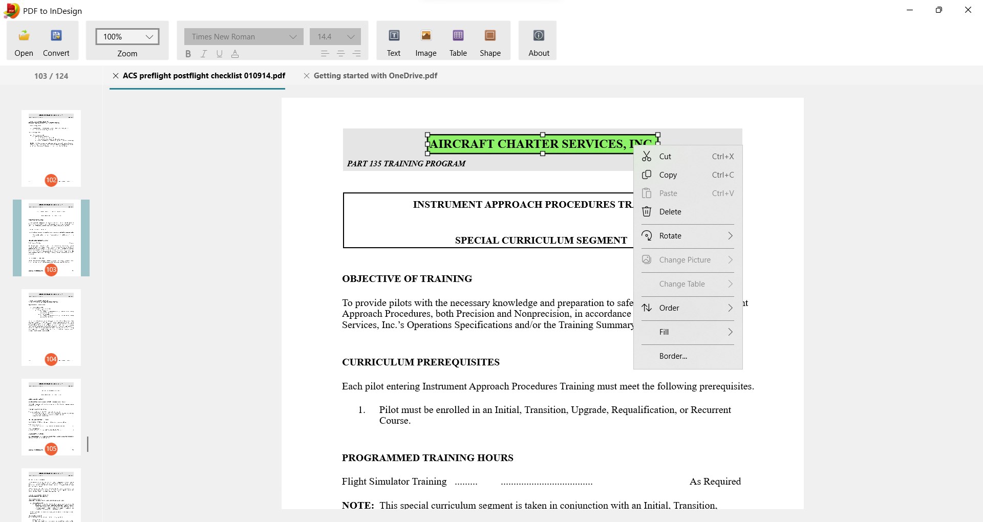Open Border... dialog from context menu
The width and height of the screenshot is (983, 522).
coord(688,356)
